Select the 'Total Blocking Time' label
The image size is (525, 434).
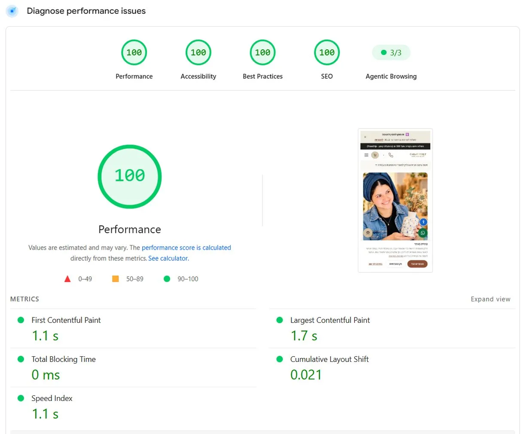pyautogui.click(x=64, y=359)
